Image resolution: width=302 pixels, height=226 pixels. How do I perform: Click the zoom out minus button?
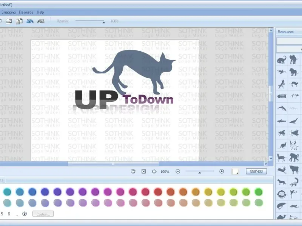(x=178, y=171)
